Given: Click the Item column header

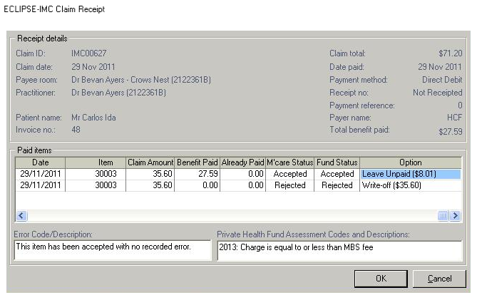Looking at the screenshot, I should point(96,162).
